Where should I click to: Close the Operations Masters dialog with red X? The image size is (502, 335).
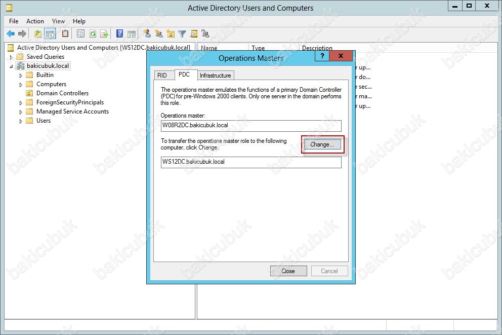341,56
